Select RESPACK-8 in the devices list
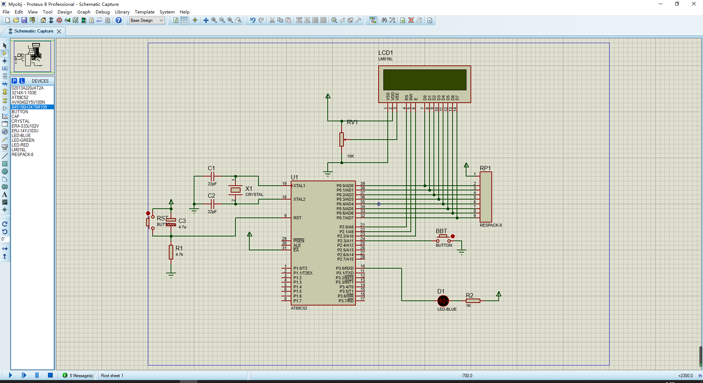This screenshot has height=383, width=703. [x=33, y=155]
